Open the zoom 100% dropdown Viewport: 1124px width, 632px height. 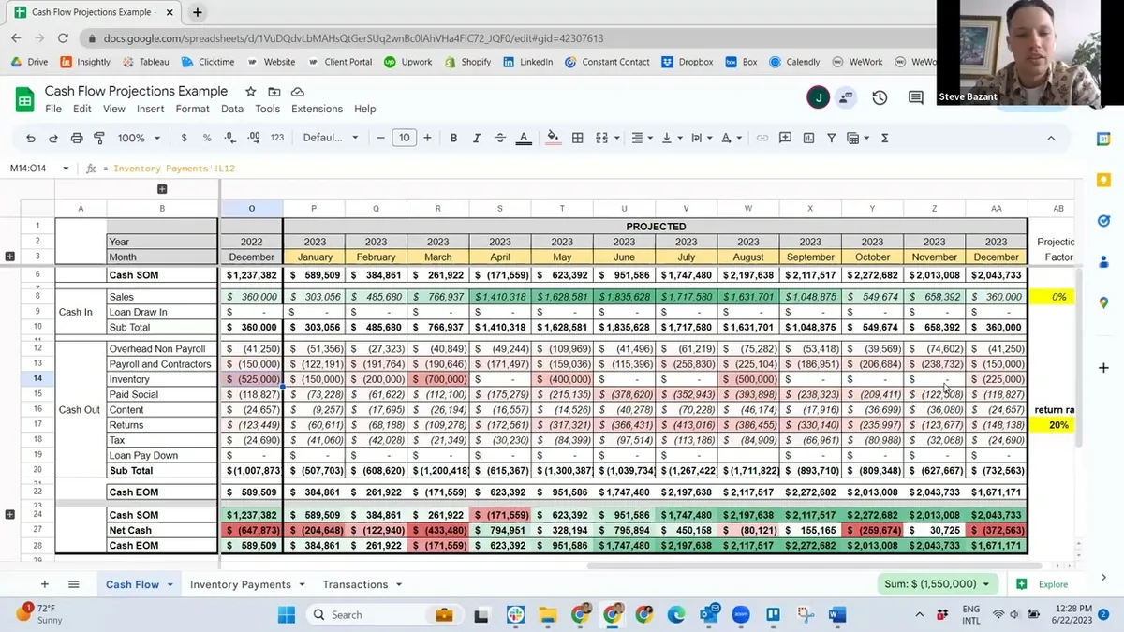pyautogui.click(x=139, y=138)
